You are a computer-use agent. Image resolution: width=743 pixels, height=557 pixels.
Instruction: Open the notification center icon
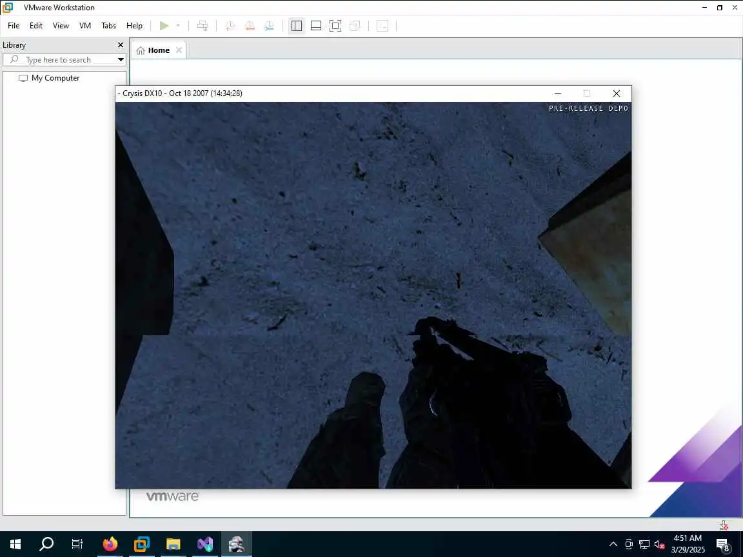(x=722, y=545)
